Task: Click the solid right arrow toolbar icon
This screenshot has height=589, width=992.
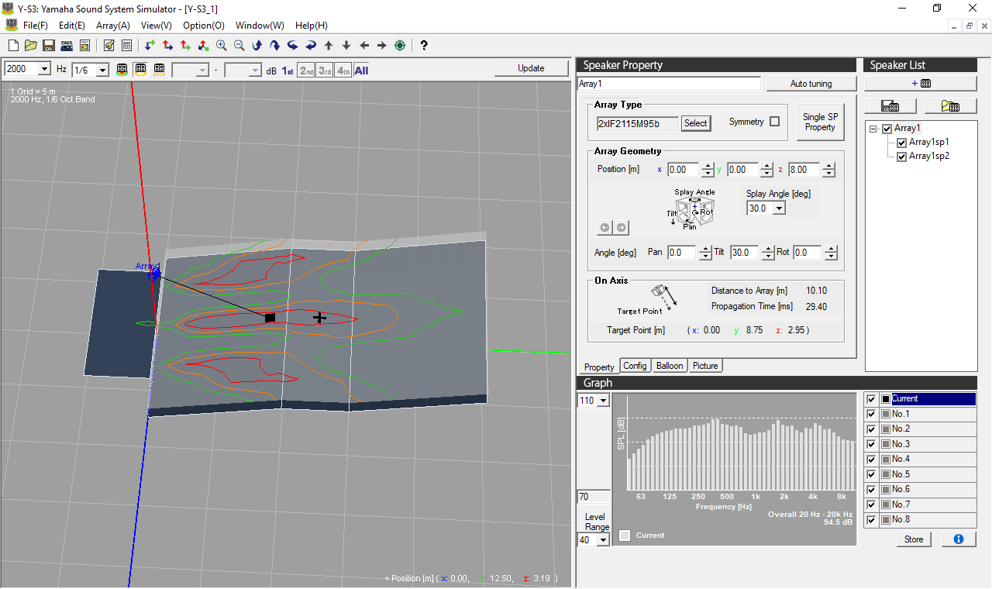Action: click(x=382, y=45)
